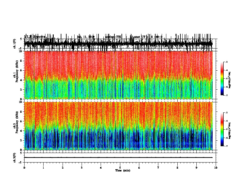Image resolution: width=243 pixels, height=188 pixels.
Task: Click the VLF Spectra title text
Action: coord(35,37)
